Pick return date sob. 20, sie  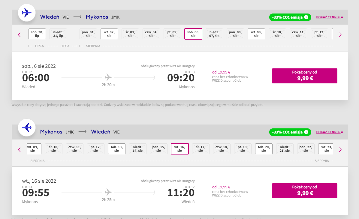264,149
